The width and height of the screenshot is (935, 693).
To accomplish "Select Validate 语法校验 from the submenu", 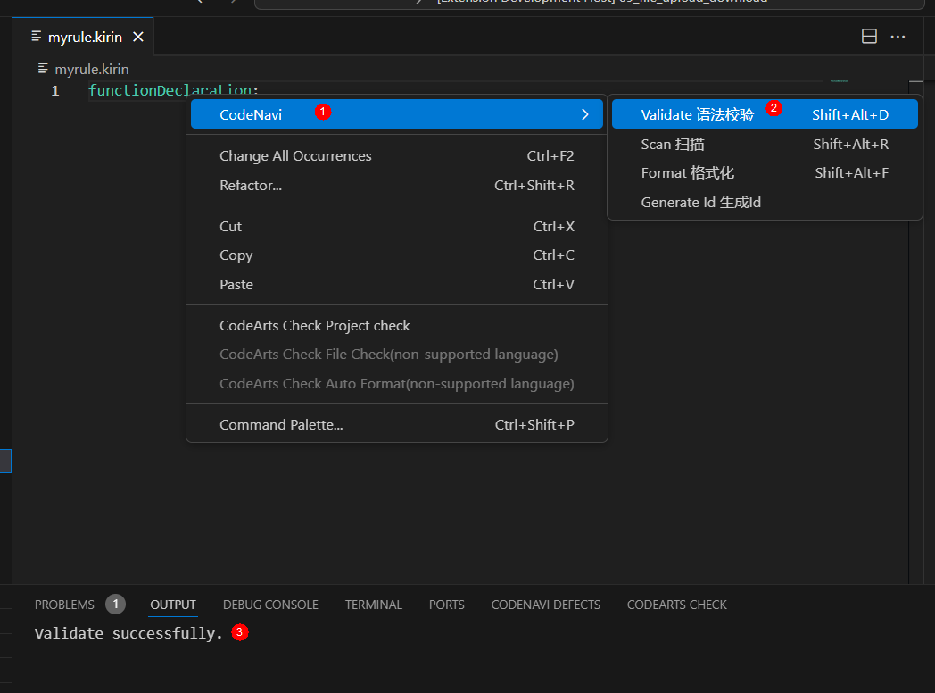I will tap(697, 114).
